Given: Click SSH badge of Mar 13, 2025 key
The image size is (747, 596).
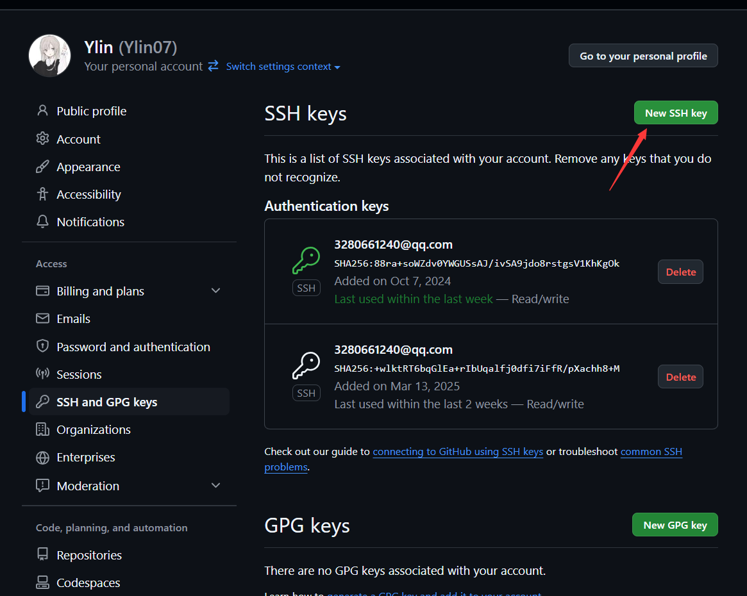Looking at the screenshot, I should point(306,393).
